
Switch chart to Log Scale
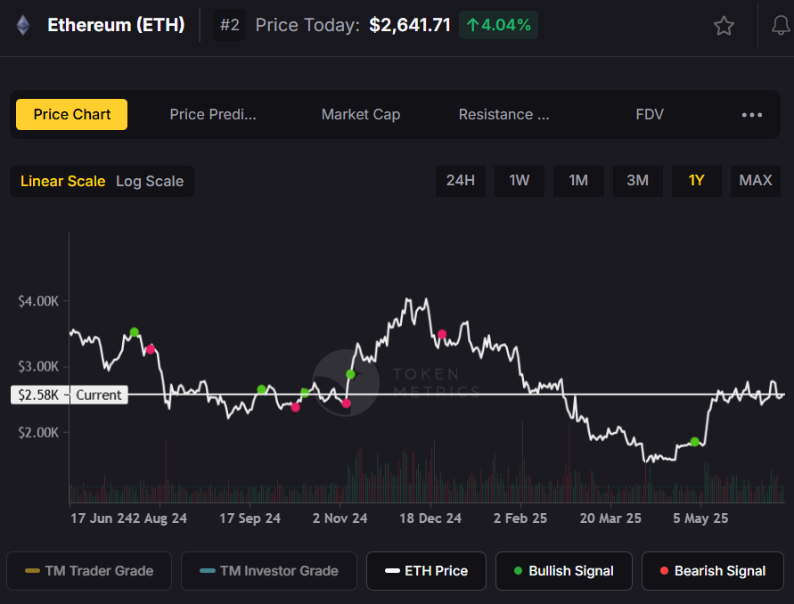(150, 181)
